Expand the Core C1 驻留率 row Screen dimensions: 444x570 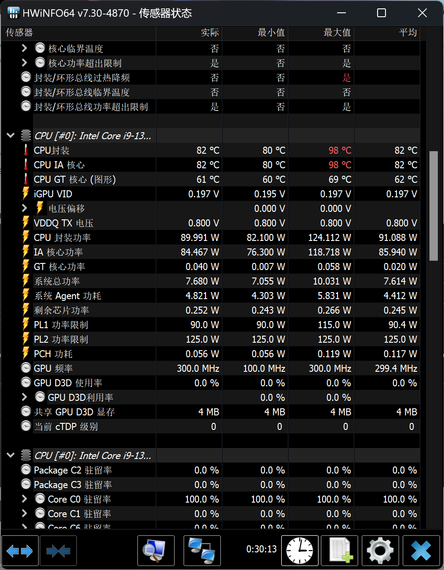tap(25, 514)
